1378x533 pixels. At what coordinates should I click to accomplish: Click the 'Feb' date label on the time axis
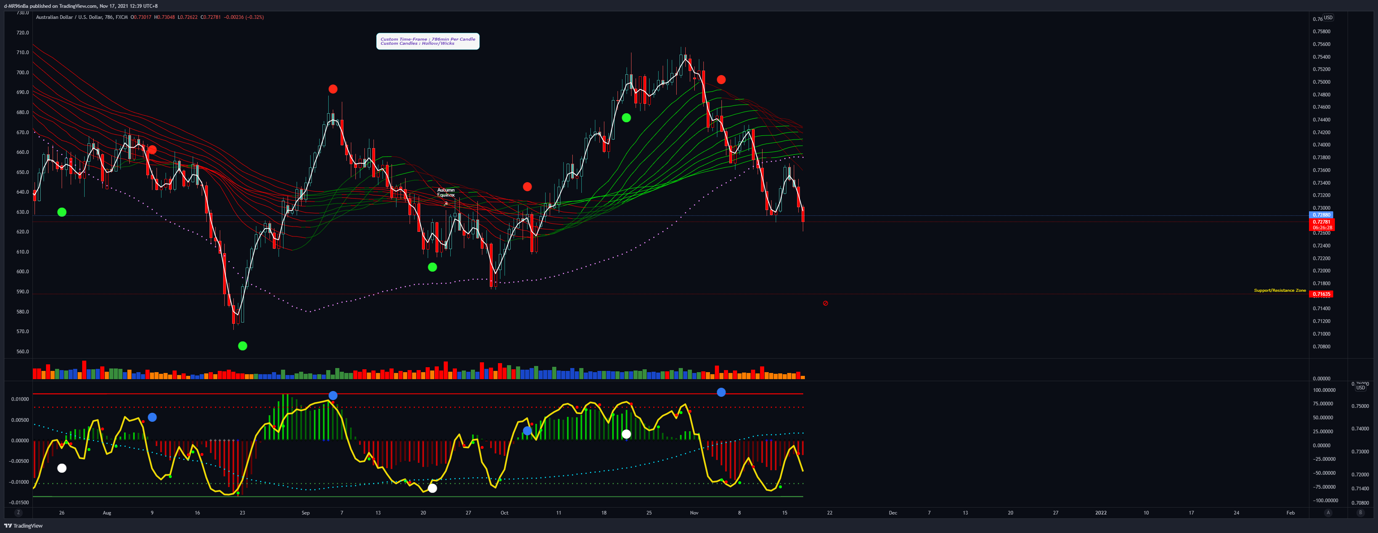(1291, 513)
